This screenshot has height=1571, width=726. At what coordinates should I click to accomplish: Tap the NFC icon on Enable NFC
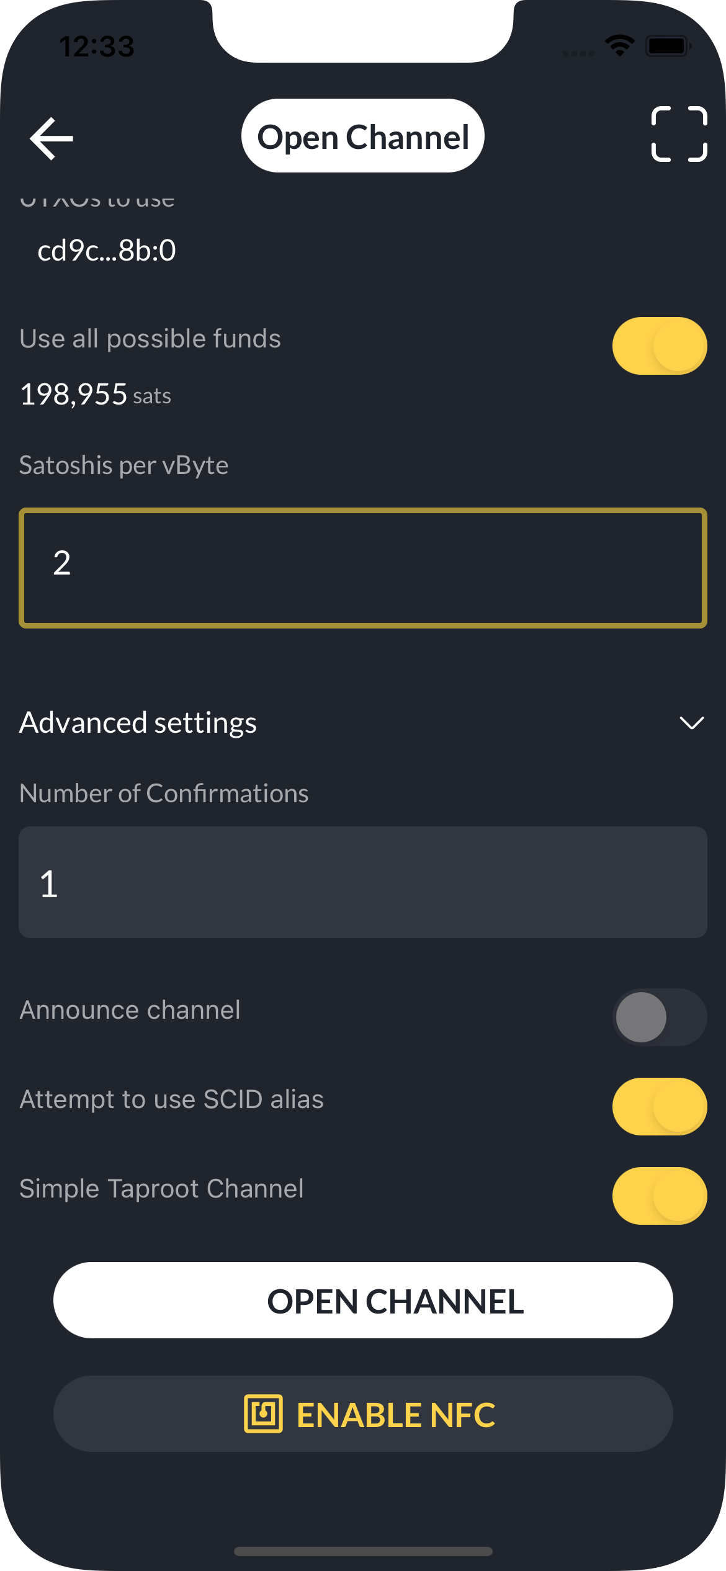point(263,1413)
